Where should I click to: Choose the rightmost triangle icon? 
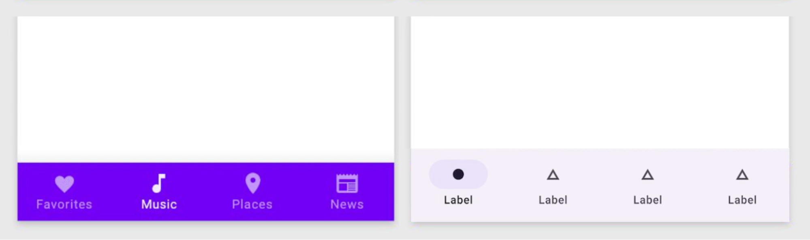[x=742, y=175]
